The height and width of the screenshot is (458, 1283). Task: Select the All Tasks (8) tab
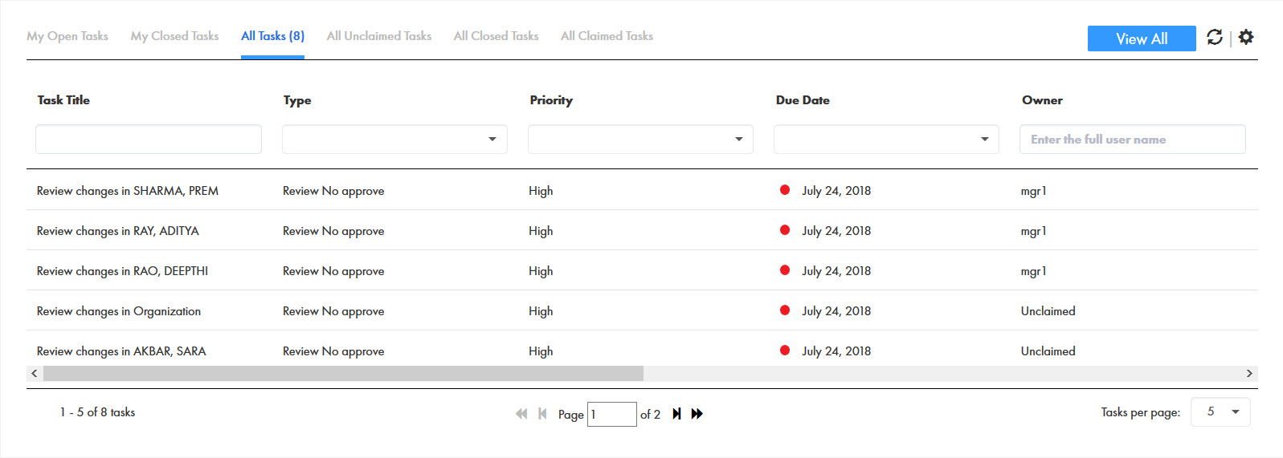pos(272,36)
